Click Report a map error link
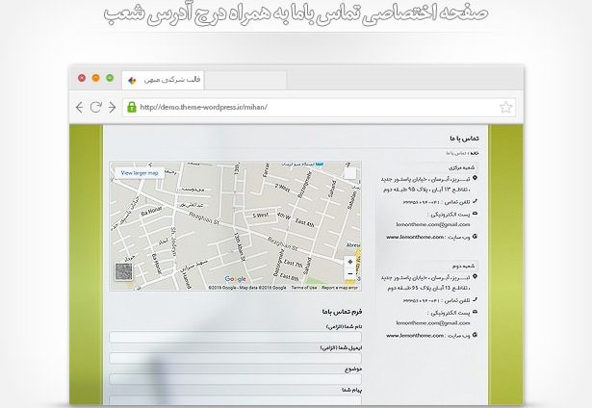Viewport: 592px width, 408px height. click(x=340, y=288)
